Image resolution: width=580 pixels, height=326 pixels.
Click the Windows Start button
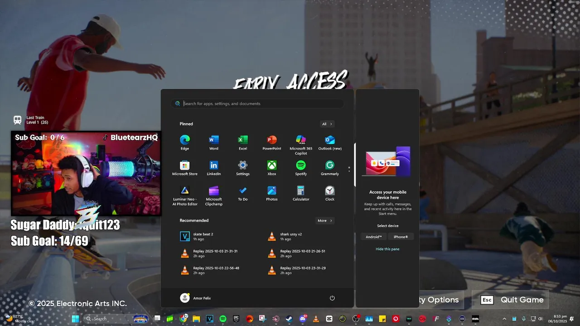tap(75, 319)
